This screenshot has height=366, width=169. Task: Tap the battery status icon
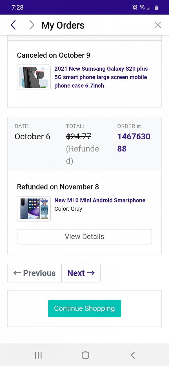156,8
